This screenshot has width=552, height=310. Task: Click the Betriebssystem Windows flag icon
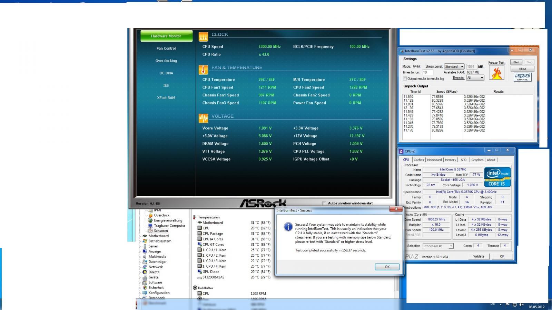coord(145,241)
